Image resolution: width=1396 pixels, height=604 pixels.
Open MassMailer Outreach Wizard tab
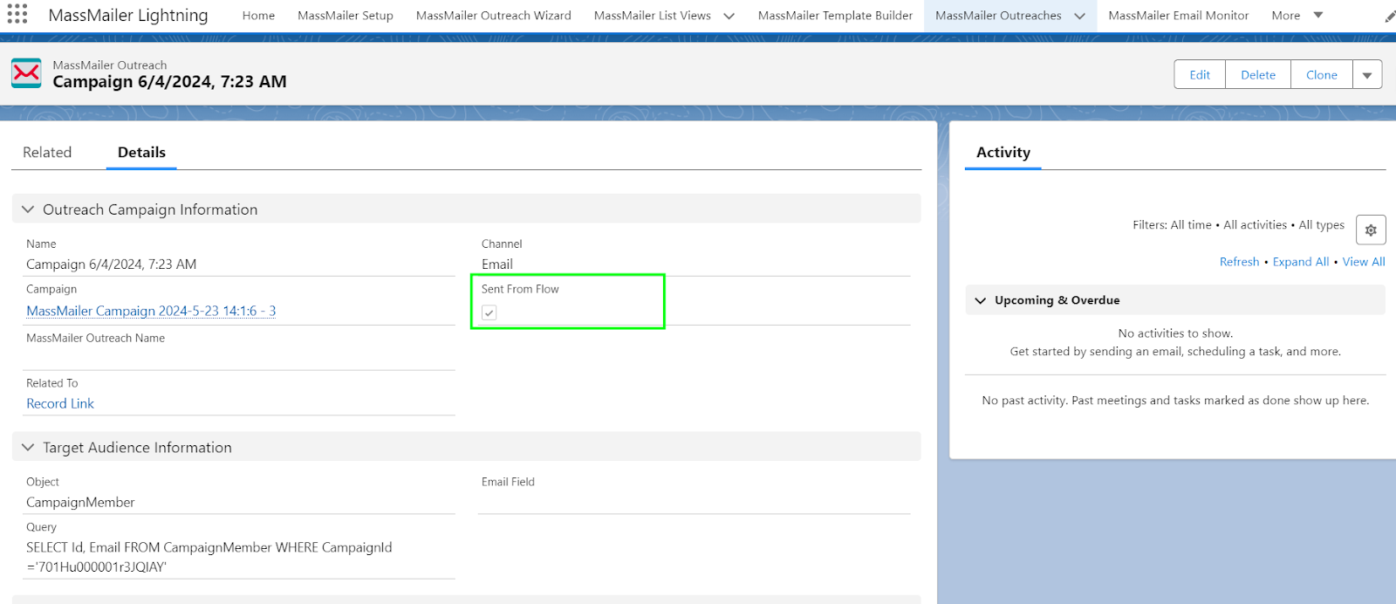(x=494, y=16)
